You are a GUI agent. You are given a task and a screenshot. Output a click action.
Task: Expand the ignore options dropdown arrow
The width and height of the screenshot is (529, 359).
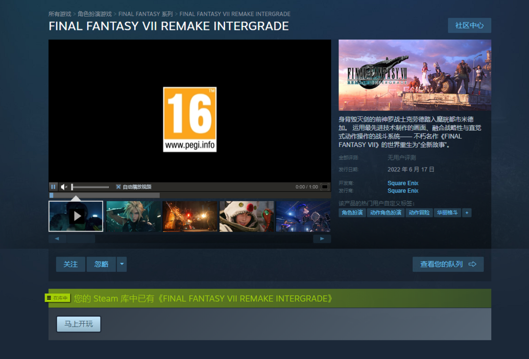click(x=122, y=264)
